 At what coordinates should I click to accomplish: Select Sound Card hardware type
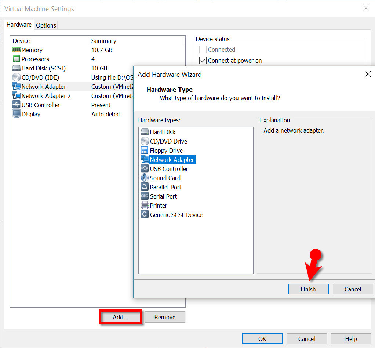point(165,178)
